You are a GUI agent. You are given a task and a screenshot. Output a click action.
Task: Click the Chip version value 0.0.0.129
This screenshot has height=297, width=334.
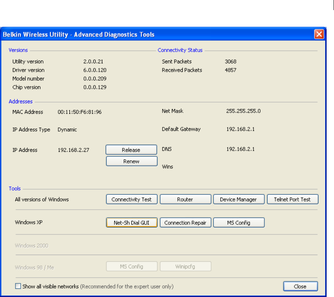click(95, 87)
